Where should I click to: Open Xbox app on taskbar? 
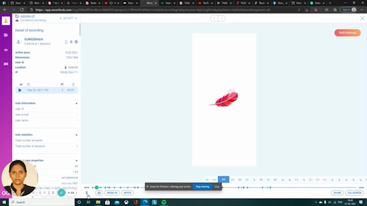[x=126, y=202]
